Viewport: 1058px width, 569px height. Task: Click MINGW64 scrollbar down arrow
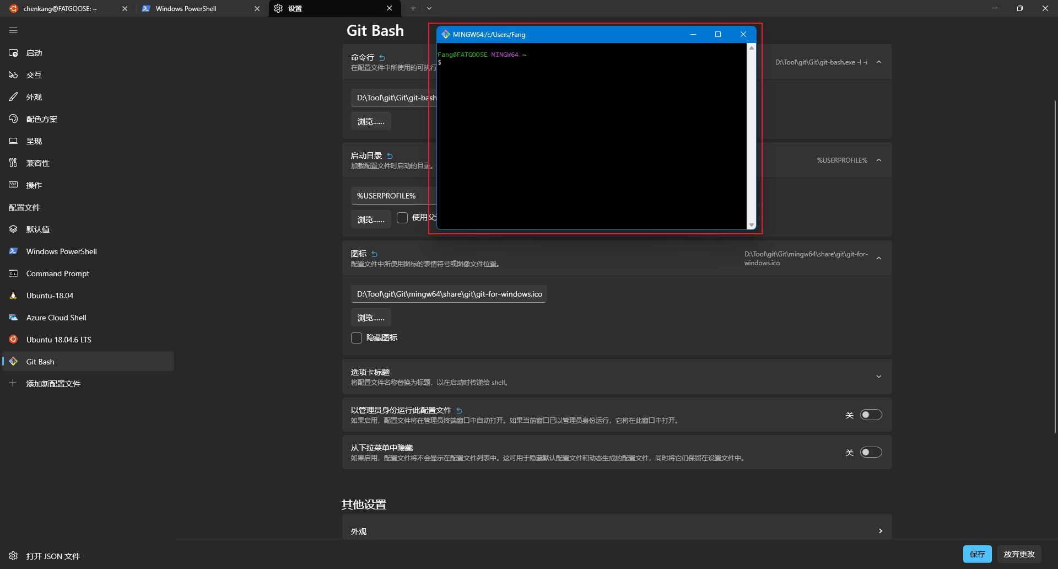click(x=751, y=225)
